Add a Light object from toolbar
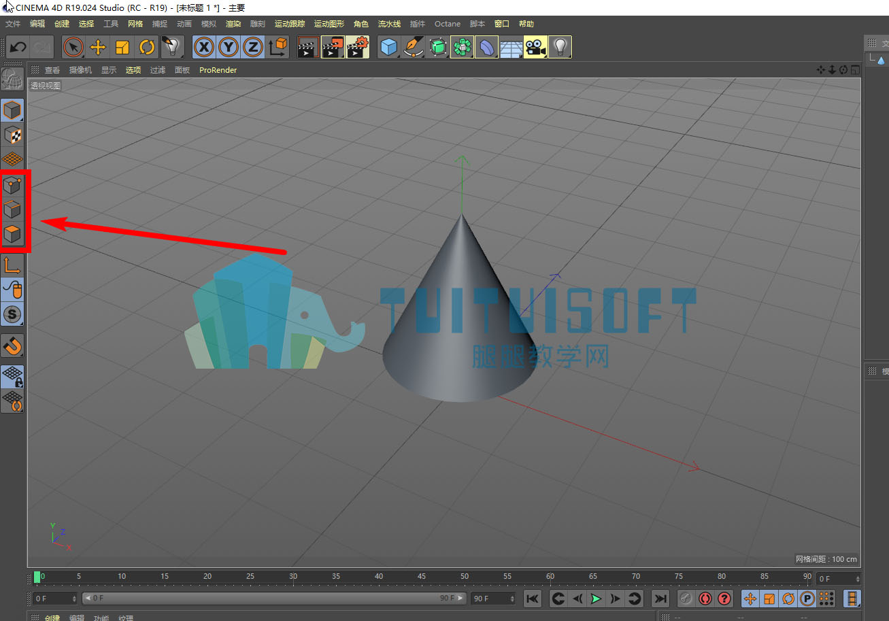Screen dimensions: 889x621 (x=560, y=47)
